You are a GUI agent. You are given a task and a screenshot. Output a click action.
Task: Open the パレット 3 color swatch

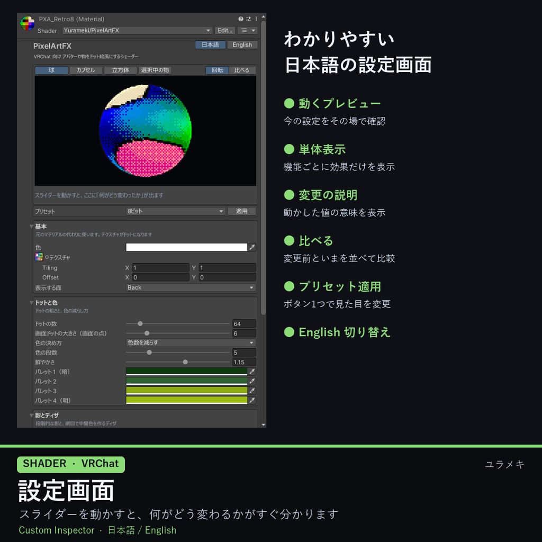[x=187, y=391]
